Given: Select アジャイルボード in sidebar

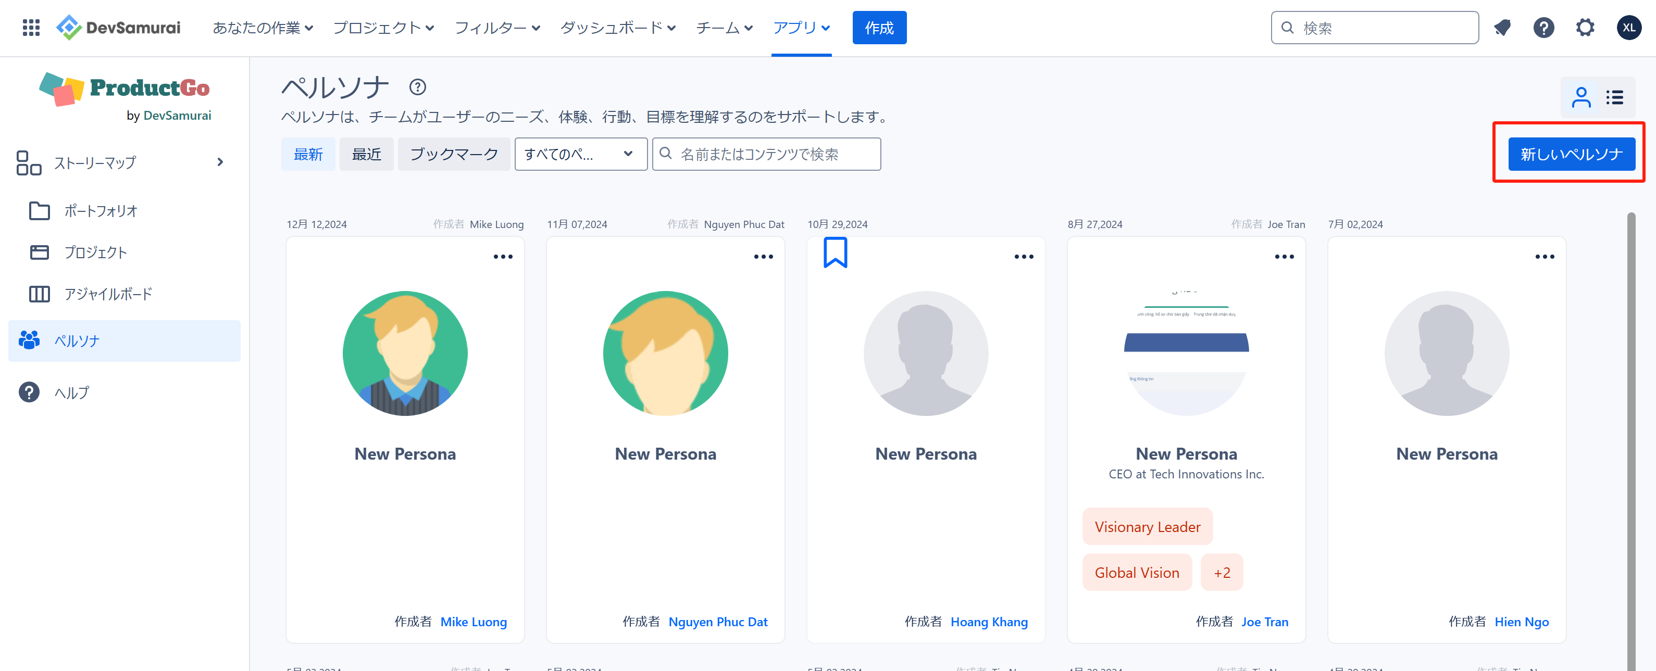Looking at the screenshot, I should pos(108,294).
